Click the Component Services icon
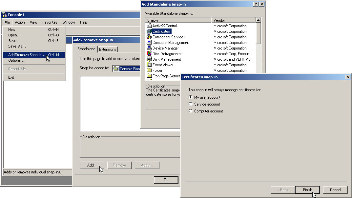Image resolution: width=352 pixels, height=198 pixels. [x=149, y=37]
